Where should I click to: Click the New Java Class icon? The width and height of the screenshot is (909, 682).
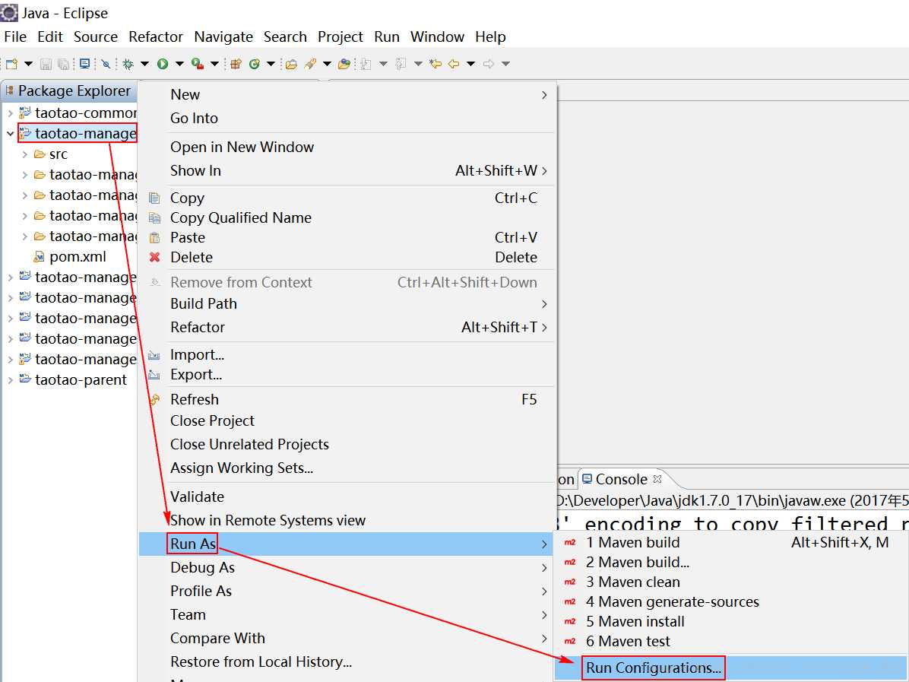pyautogui.click(x=254, y=64)
